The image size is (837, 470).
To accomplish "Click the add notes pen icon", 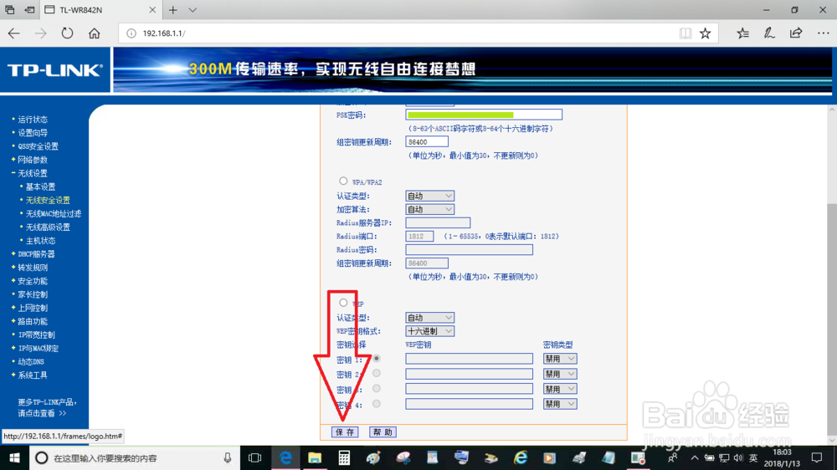I will pos(769,33).
